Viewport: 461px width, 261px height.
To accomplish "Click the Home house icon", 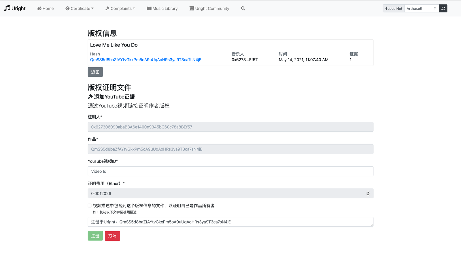I will [39, 8].
